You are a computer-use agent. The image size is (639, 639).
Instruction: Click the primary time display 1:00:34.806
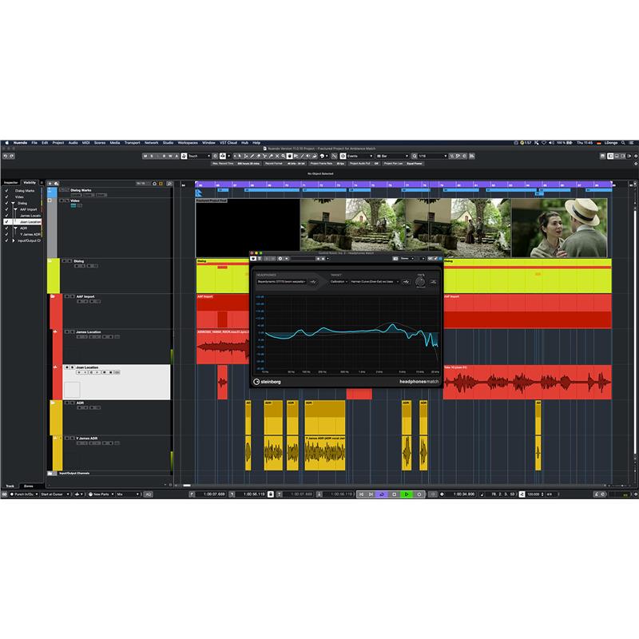tap(464, 494)
